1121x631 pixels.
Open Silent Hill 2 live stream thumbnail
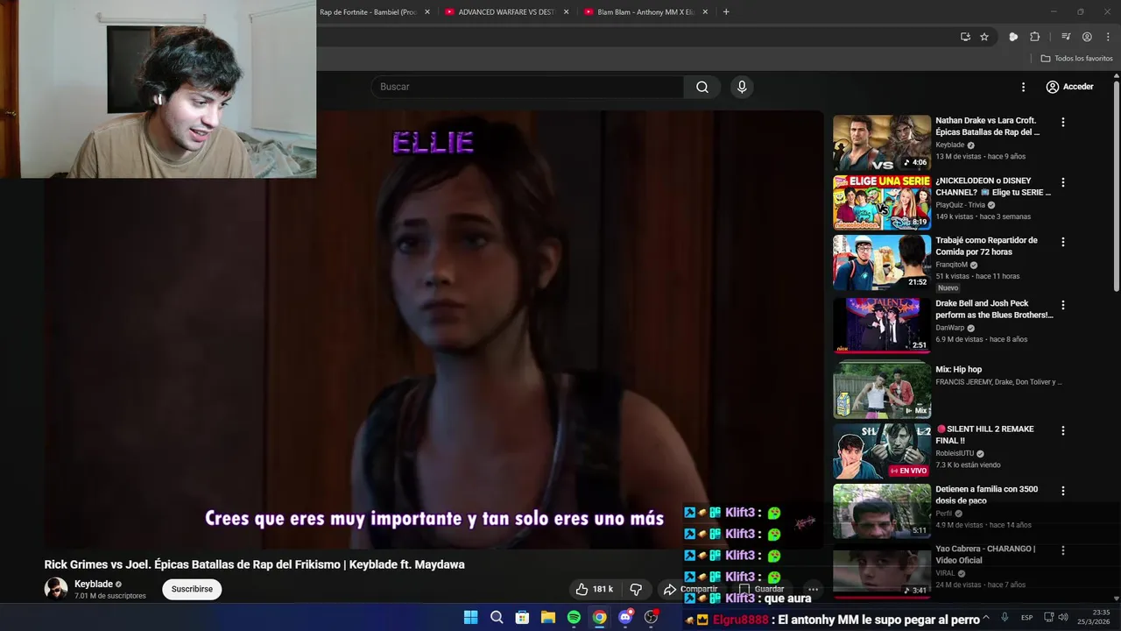click(882, 451)
